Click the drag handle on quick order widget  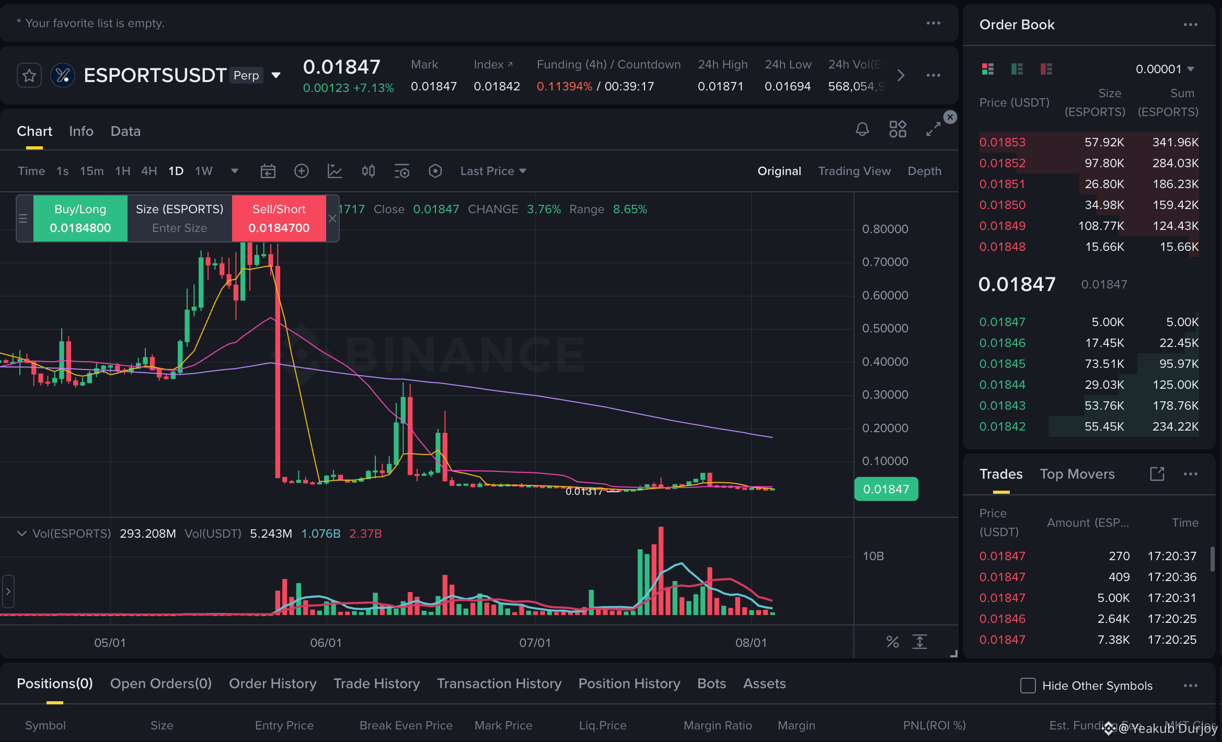click(23, 218)
